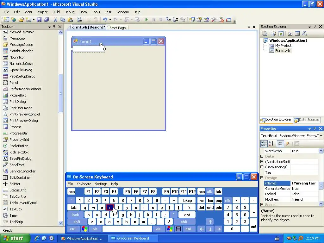Image resolution: width=324 pixels, height=243 pixels.
Task: Switch to the Data Sources tab
Action: coord(307,120)
